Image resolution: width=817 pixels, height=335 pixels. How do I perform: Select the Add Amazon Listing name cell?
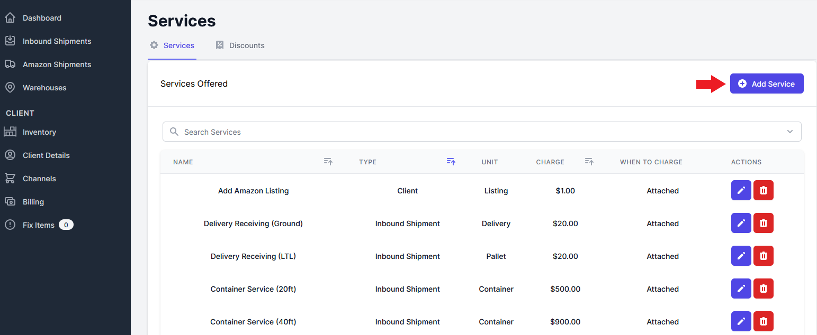click(254, 191)
